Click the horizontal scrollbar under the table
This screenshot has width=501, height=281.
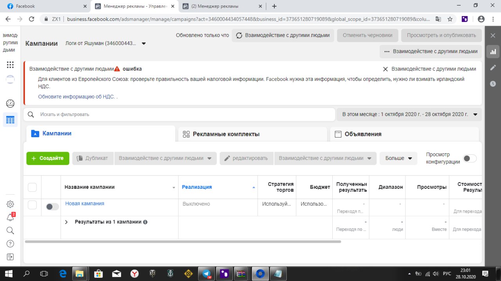183,242
